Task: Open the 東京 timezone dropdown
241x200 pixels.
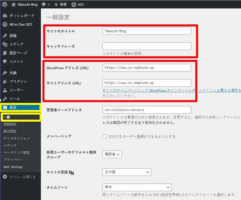Action: pos(137,187)
